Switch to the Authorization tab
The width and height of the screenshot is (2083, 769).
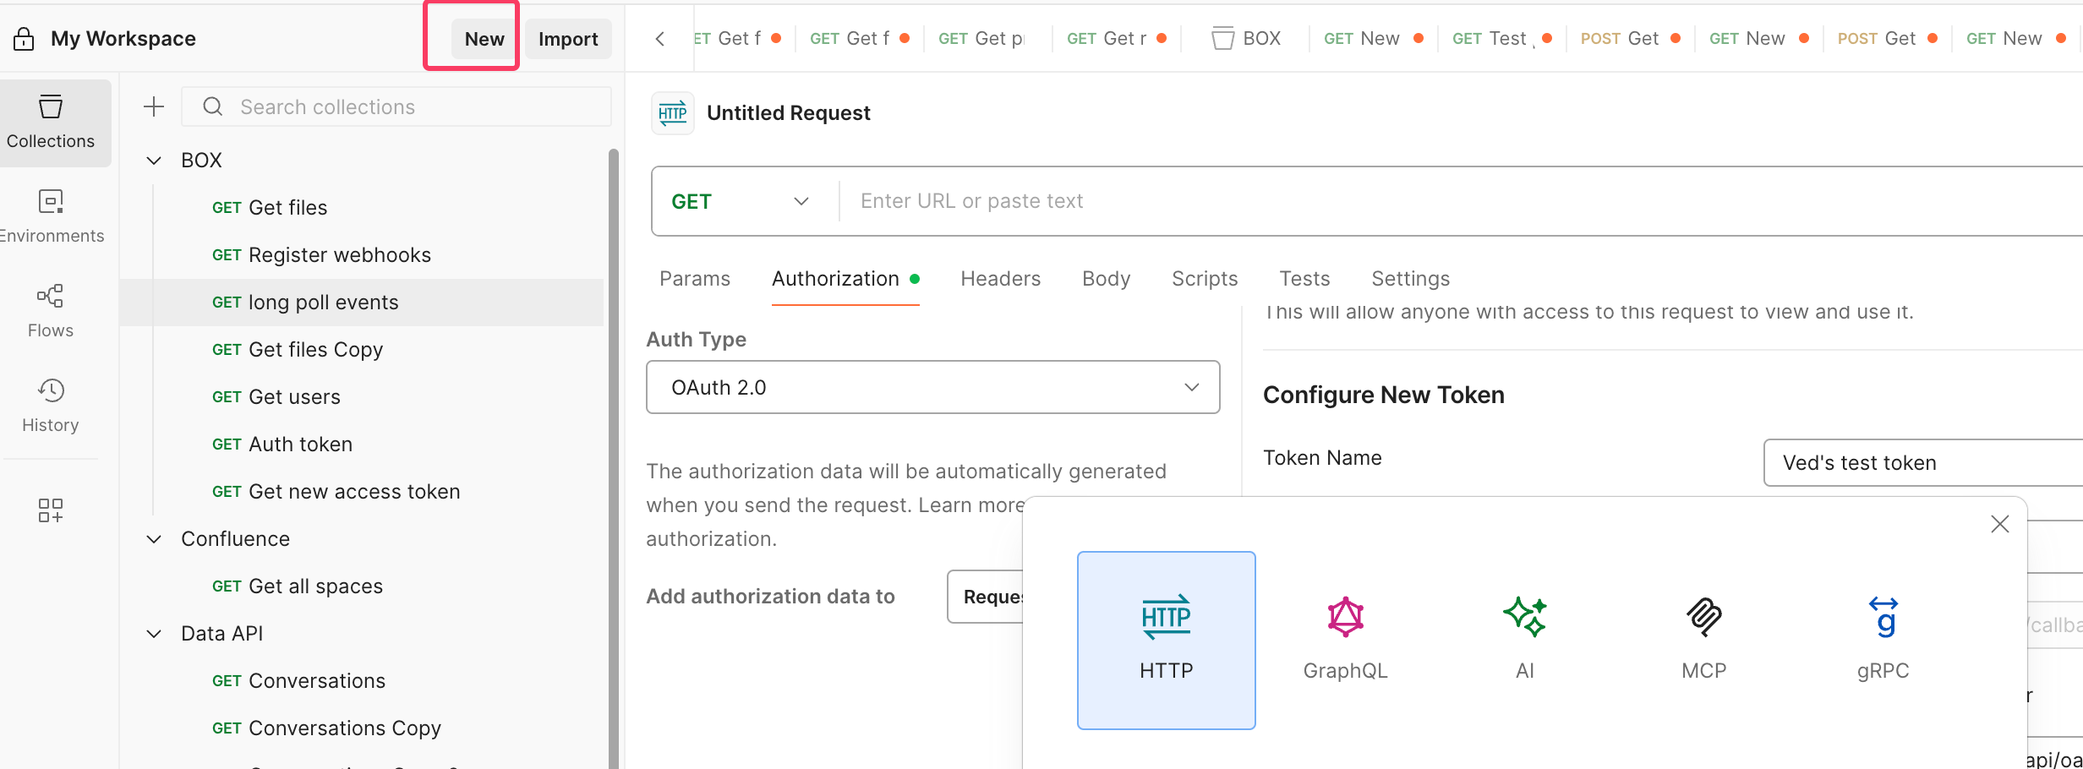click(x=845, y=279)
